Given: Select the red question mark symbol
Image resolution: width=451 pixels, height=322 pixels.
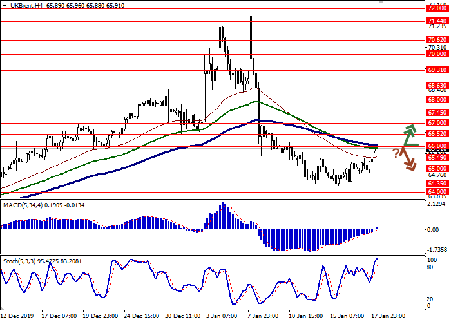Looking at the screenshot, I should pyautogui.click(x=396, y=152).
